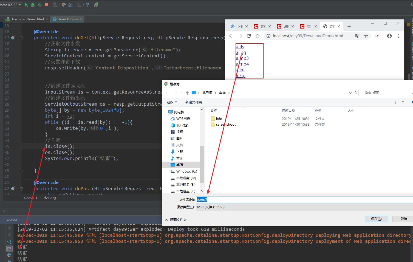
Task: Open the Tomcat 8.5.32 run configuration dropdown
Action: pos(11,5)
